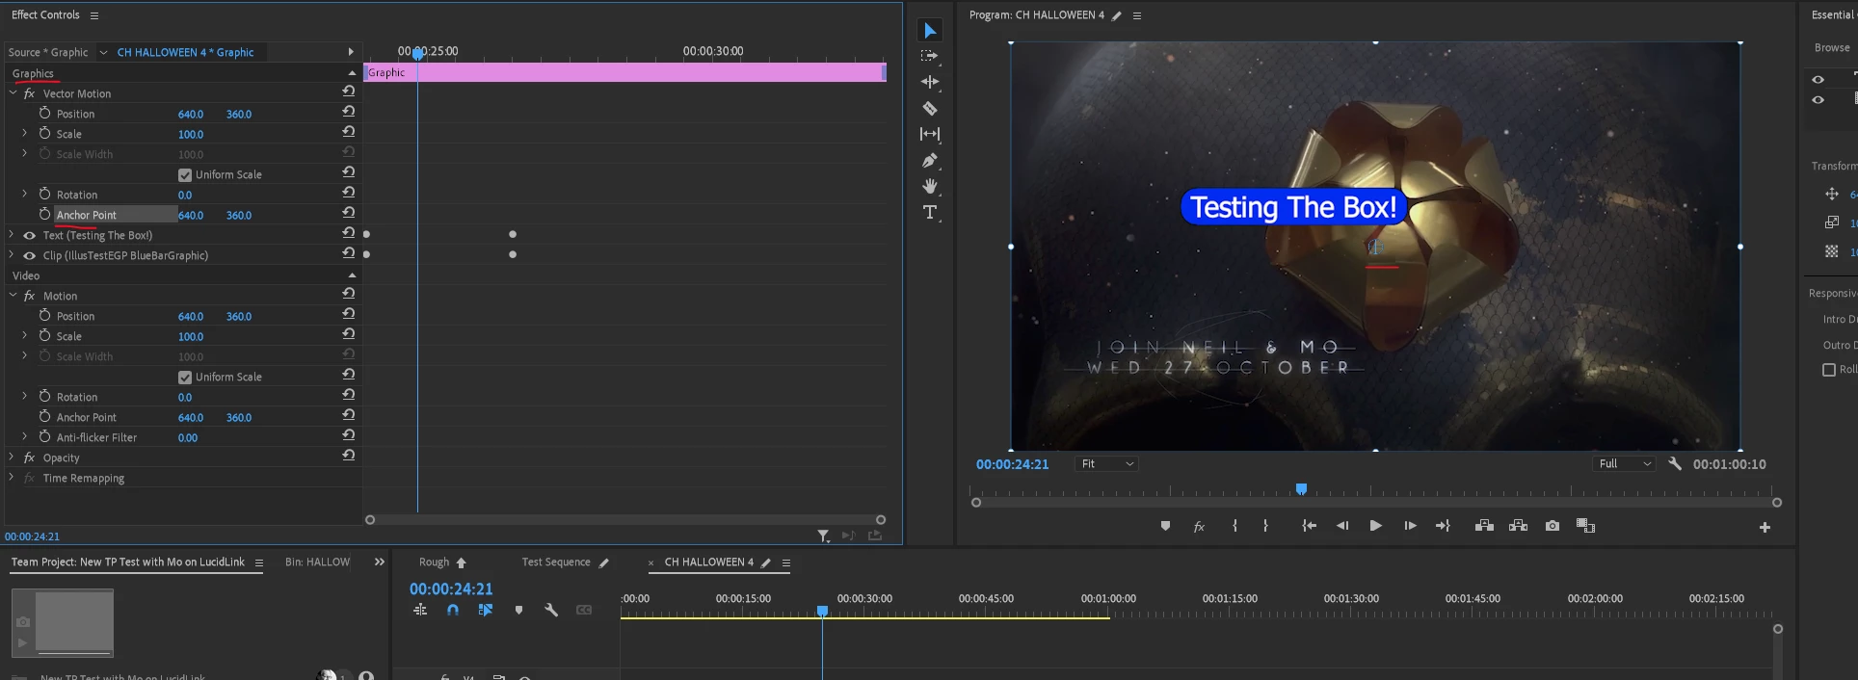1858x680 pixels.
Task: Toggle Vector Motion Uniform Scale checkbox
Action: pos(185,175)
